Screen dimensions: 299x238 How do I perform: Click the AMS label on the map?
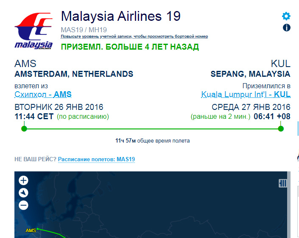31,230
